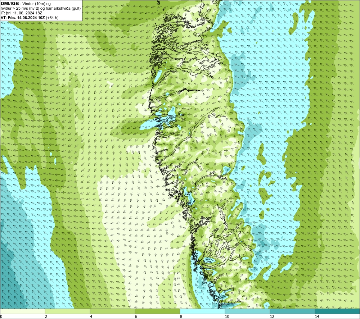The height and width of the screenshot is (319, 360).
Task: Click the 12–14 m/s teal swatch
Action: pyautogui.click(x=292, y=311)
